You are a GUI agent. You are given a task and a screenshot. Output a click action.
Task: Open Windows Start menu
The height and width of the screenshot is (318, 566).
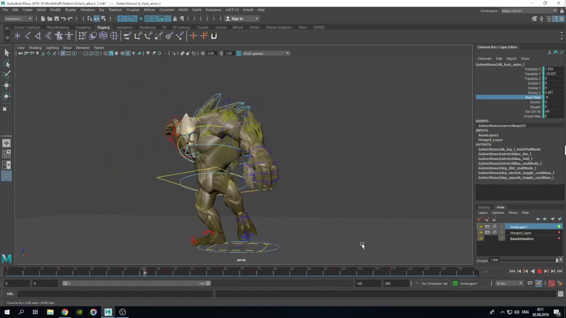(7, 312)
